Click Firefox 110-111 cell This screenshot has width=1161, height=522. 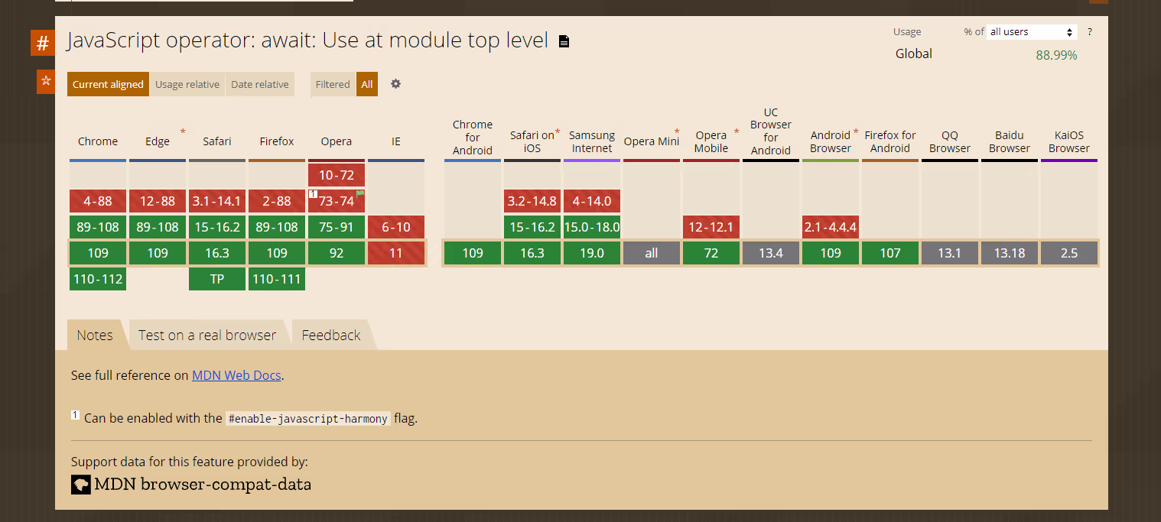(277, 279)
